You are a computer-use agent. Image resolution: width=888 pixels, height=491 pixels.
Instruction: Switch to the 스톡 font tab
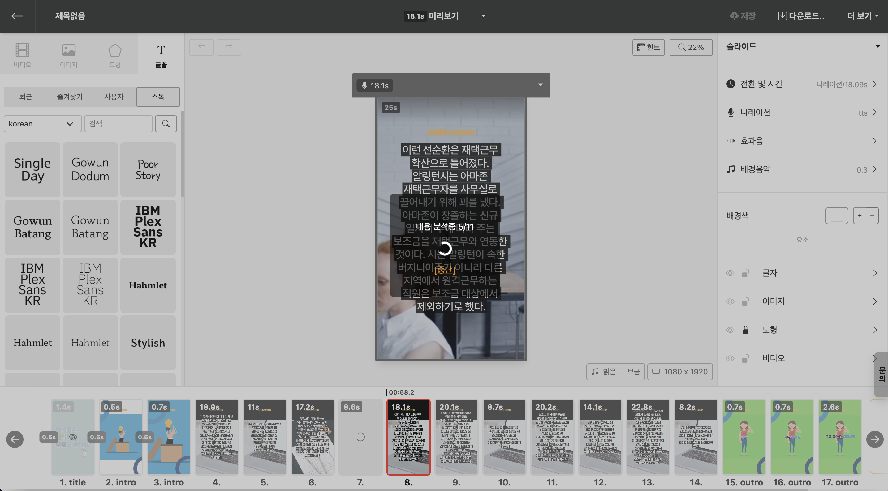click(158, 97)
